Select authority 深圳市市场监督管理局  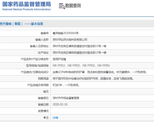[66, 98]
